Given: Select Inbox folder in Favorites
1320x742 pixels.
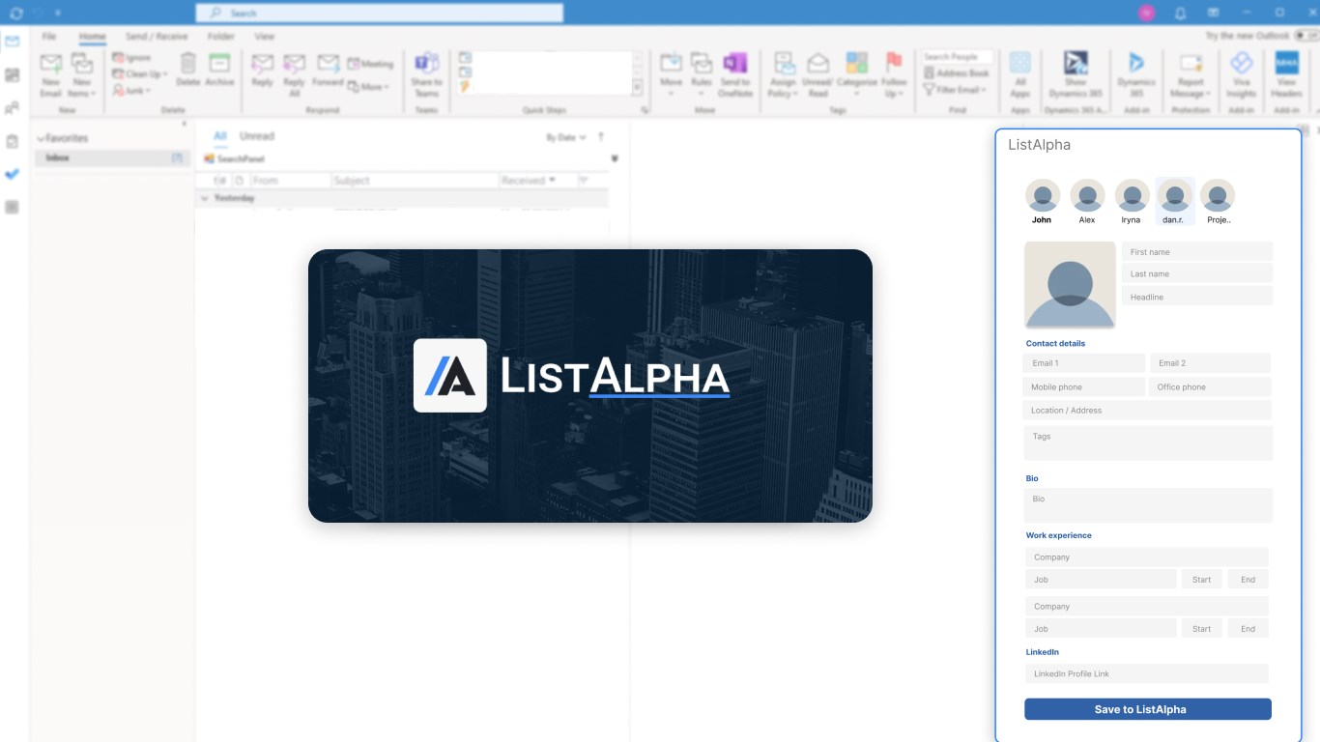Looking at the screenshot, I should 112,157.
